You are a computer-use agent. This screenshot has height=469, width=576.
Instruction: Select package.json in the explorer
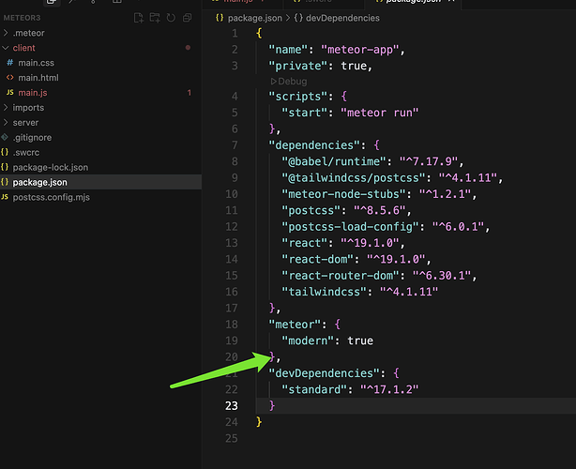coord(100,182)
